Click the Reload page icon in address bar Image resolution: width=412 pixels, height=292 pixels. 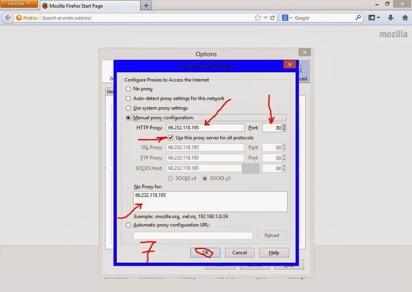[273, 18]
